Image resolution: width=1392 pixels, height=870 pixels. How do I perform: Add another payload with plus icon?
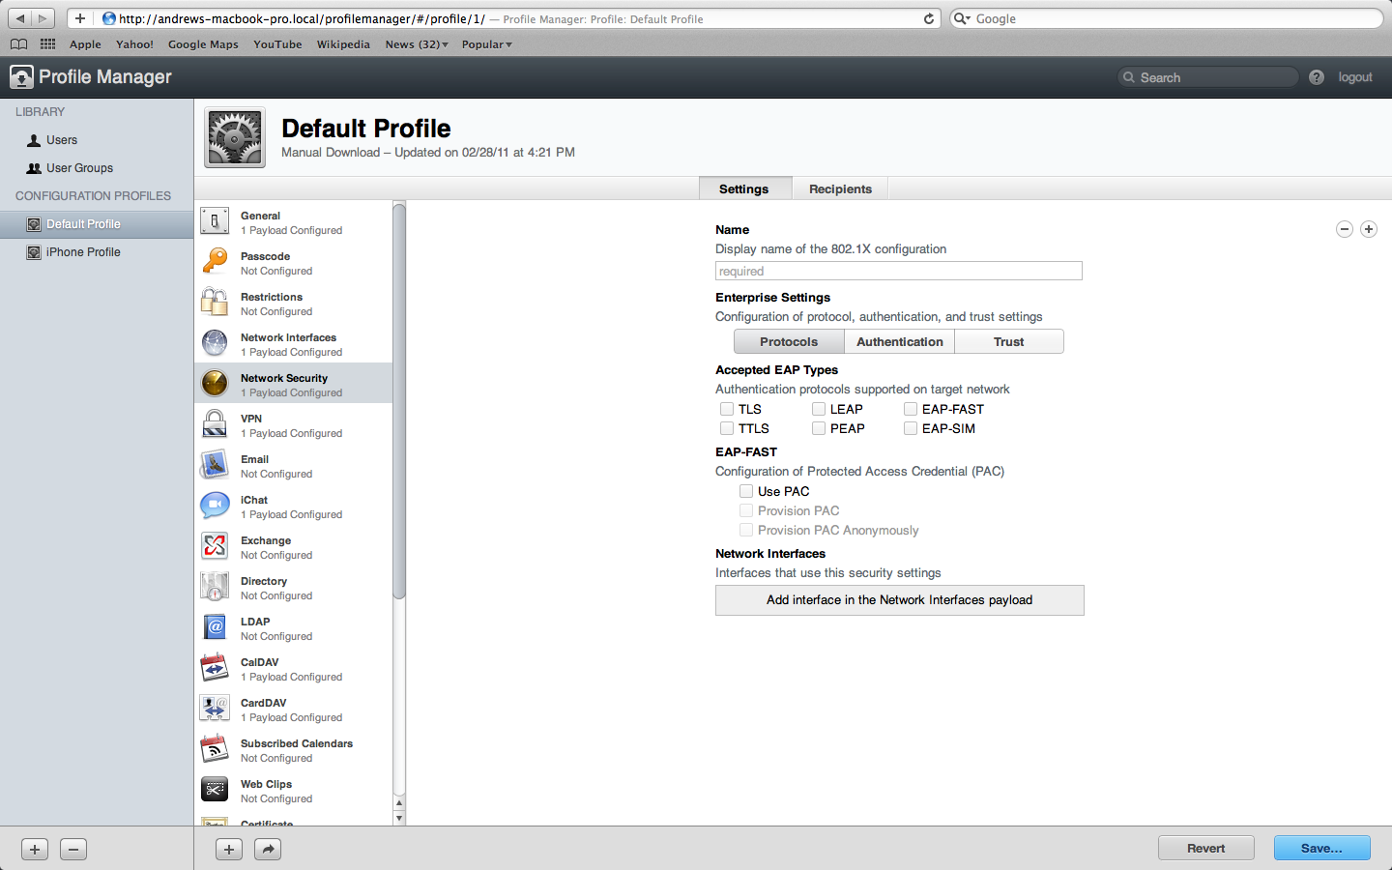point(1369,229)
